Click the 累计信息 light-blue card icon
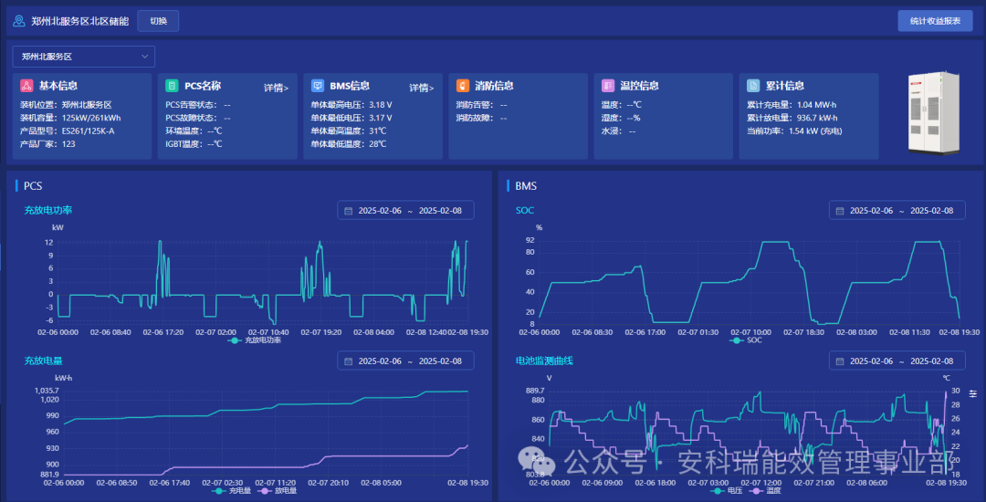Screen dimensions: 986x502 [x=753, y=86]
